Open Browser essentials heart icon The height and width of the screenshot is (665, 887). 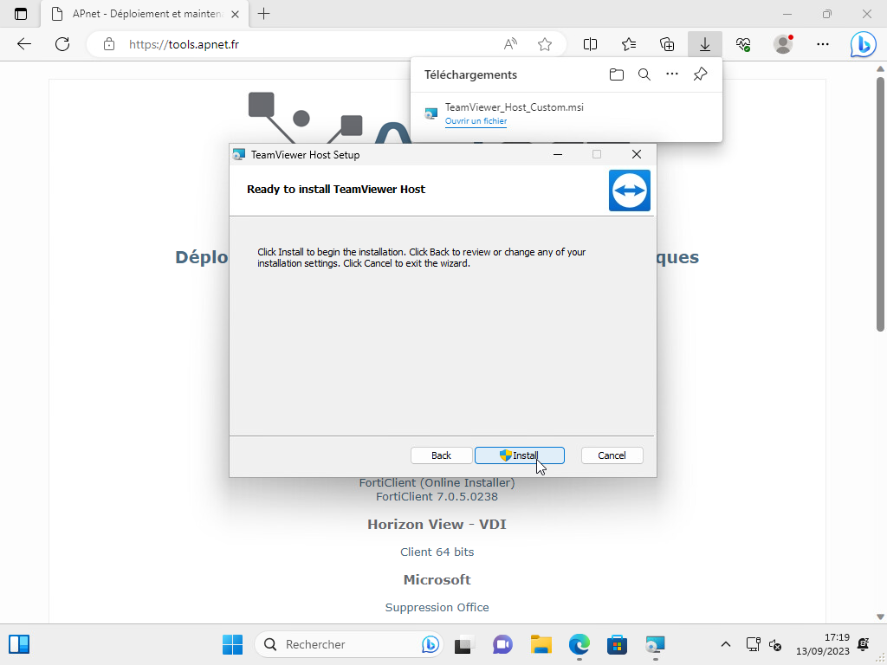click(x=743, y=44)
